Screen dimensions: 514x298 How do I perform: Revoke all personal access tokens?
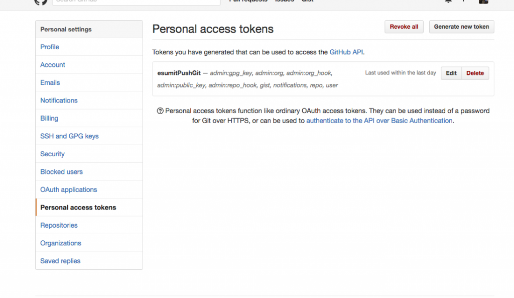pos(404,27)
